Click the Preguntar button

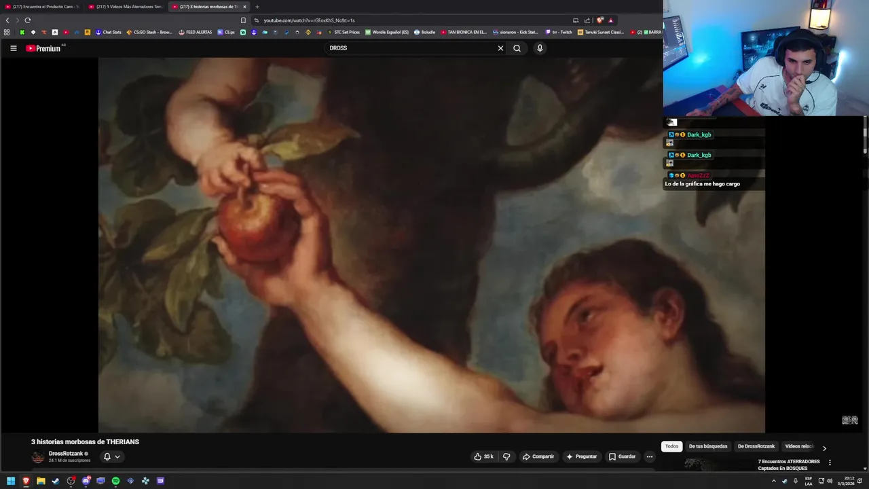[581, 456]
